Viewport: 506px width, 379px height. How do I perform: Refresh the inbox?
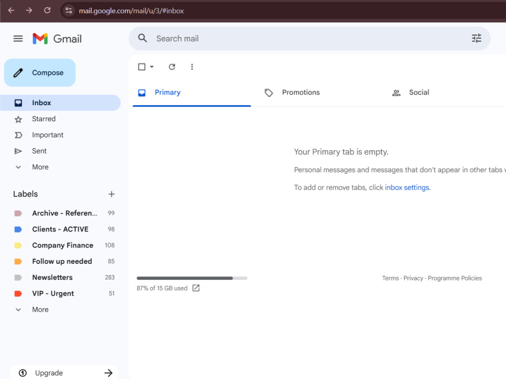[172, 67]
